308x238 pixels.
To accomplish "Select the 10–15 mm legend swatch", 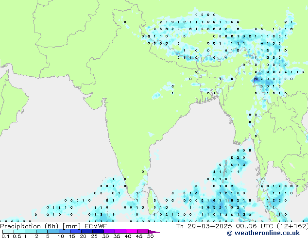I will [x=64, y=232].
